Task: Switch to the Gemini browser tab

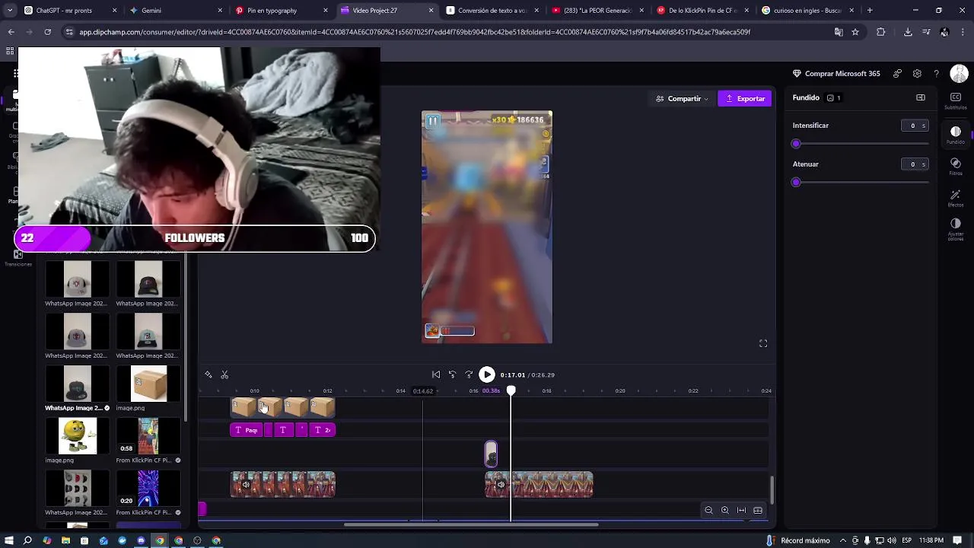Action: coord(175,11)
